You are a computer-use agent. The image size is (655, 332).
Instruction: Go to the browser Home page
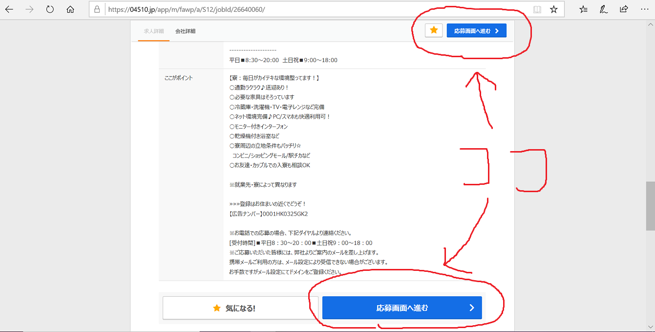70,8
